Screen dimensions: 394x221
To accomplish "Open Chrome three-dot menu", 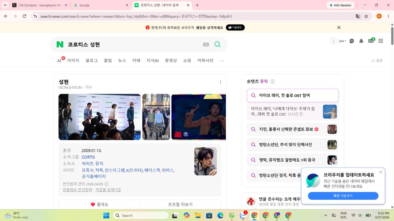I will click(x=388, y=16).
